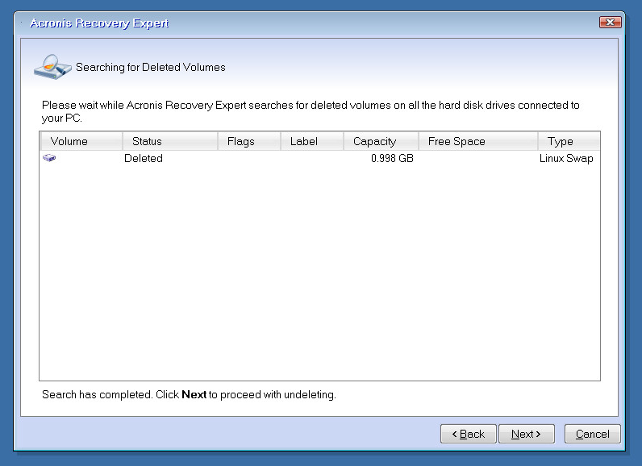Click the Search has completed status message
This screenshot has height=466, width=642.
point(188,395)
